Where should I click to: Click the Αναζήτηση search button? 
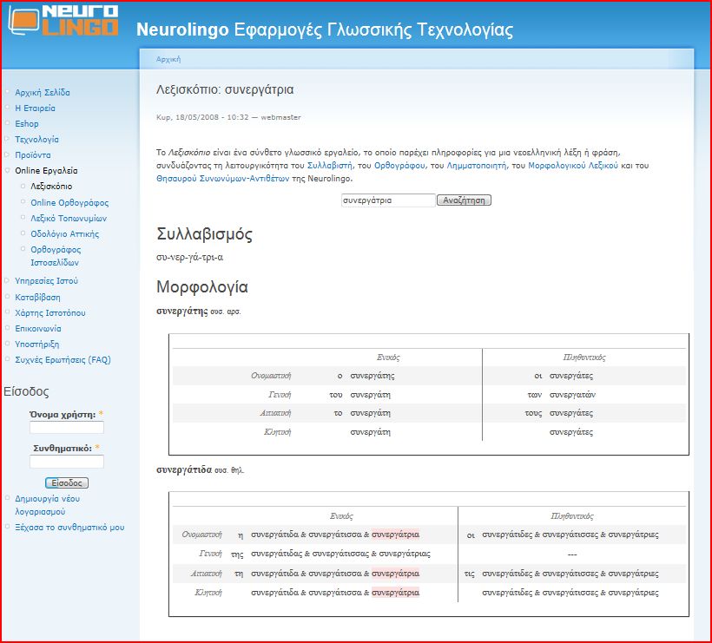pos(464,200)
